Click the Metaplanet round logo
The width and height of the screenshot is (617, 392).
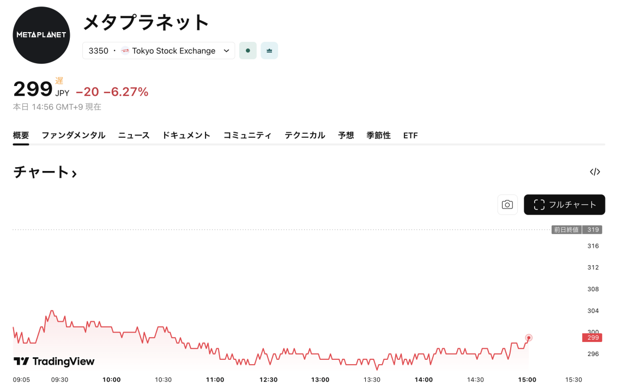(41, 35)
